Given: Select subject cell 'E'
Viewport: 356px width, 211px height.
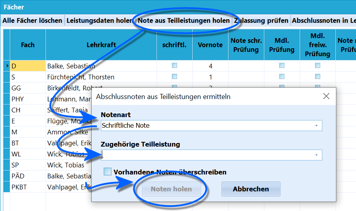Looking at the screenshot, I should [28, 121].
